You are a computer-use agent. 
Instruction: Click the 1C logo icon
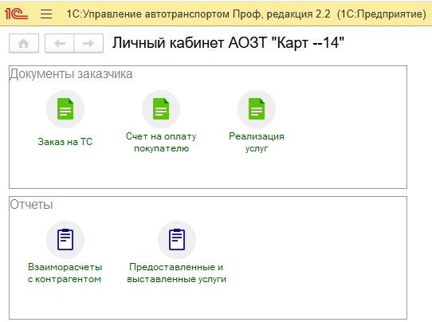[16, 14]
